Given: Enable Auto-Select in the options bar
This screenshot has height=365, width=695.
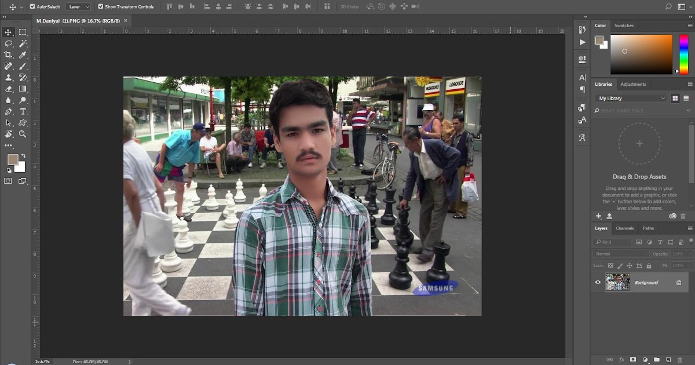Looking at the screenshot, I should (x=32, y=6).
